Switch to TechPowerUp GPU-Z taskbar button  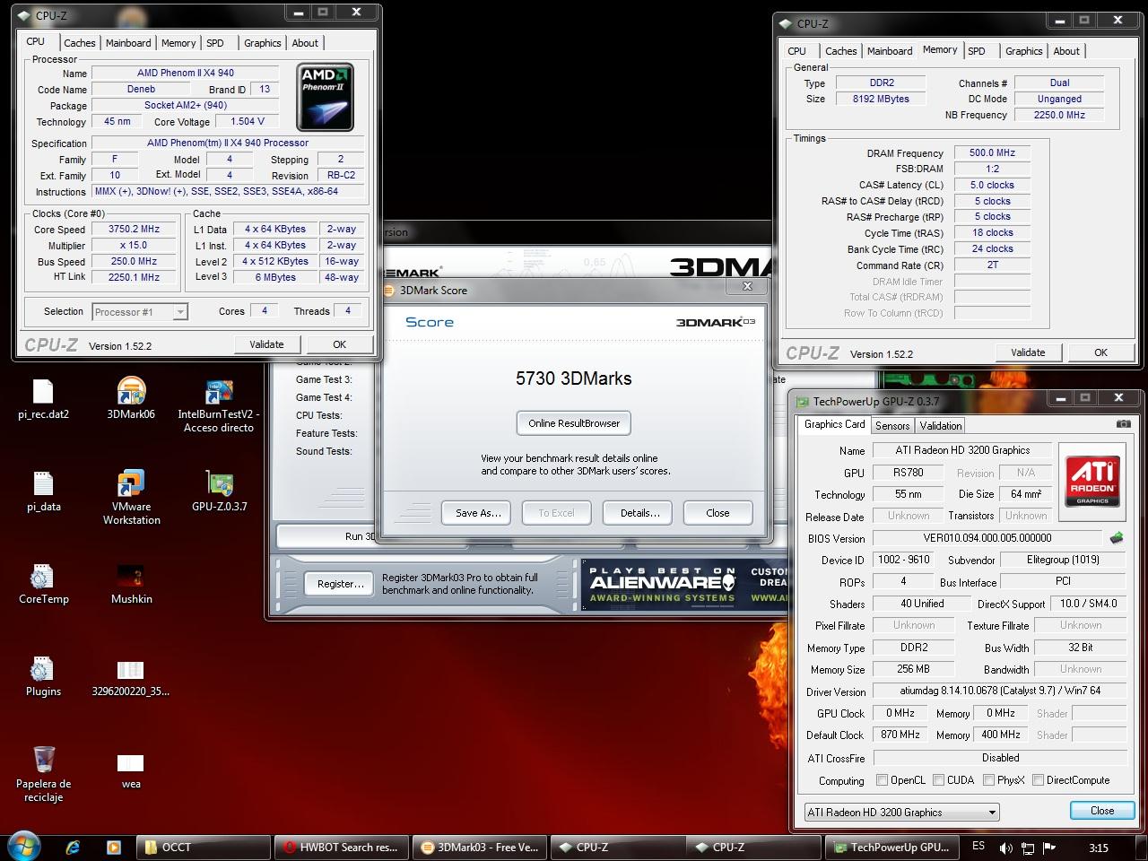892,847
